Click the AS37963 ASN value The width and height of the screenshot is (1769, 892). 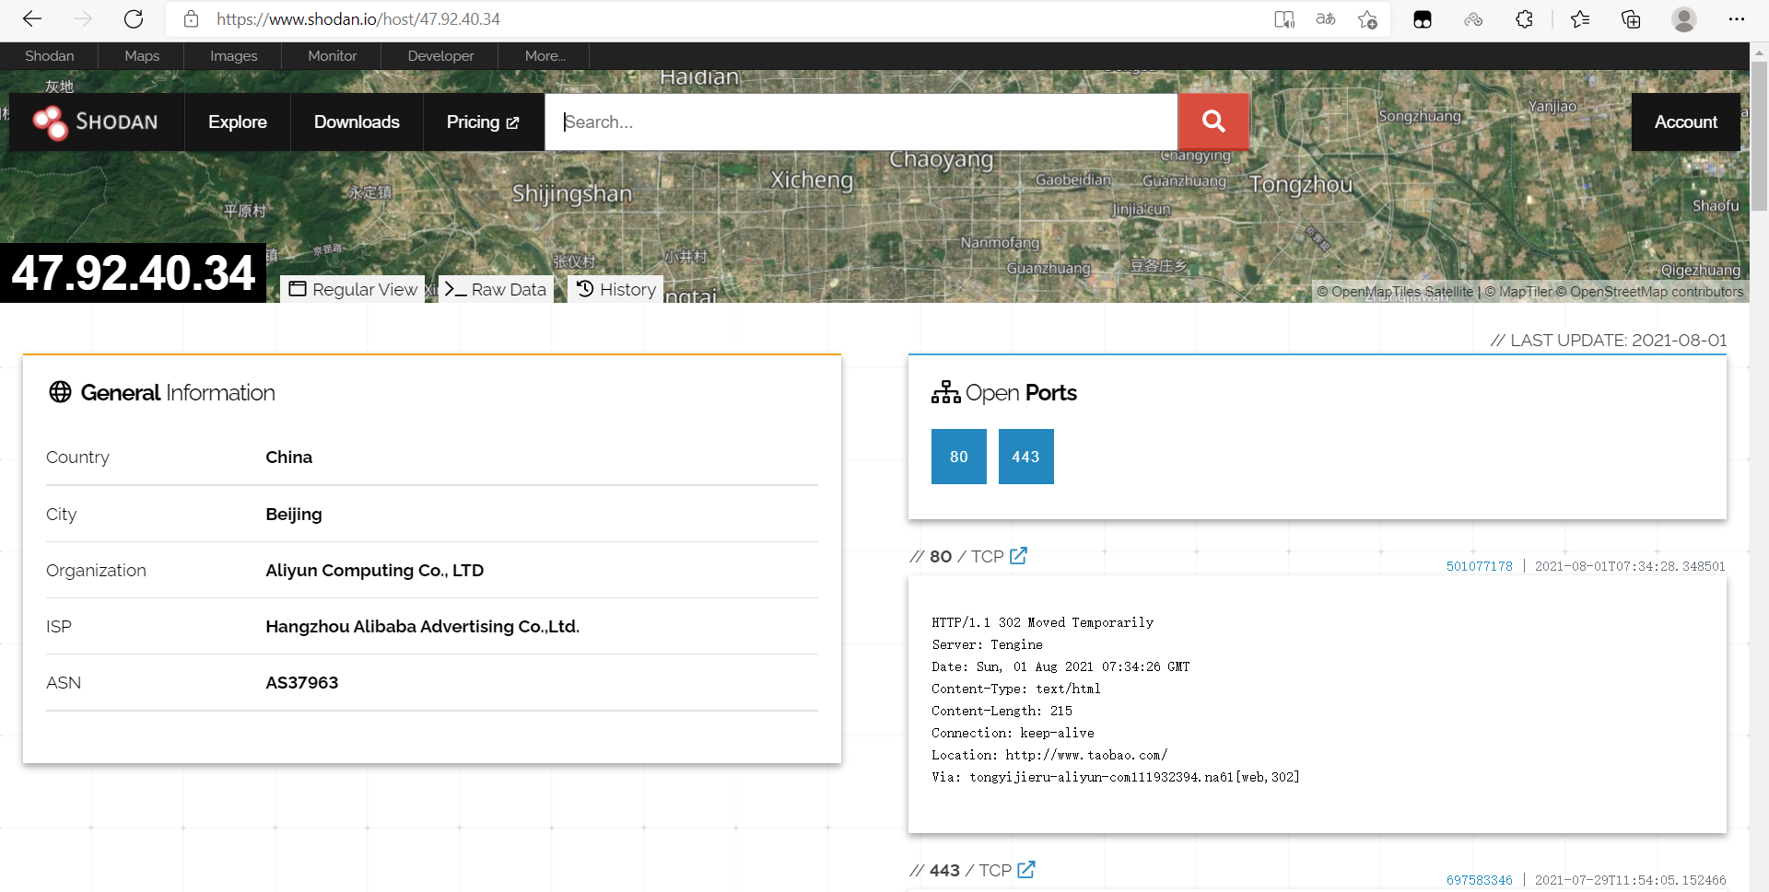(x=302, y=682)
